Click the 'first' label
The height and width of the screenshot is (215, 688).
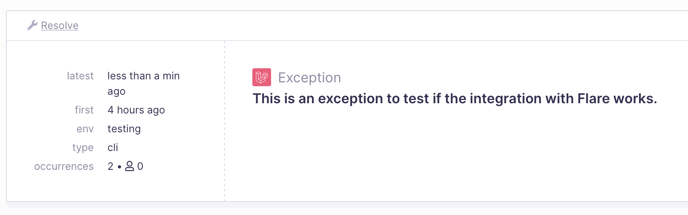pyautogui.click(x=84, y=110)
